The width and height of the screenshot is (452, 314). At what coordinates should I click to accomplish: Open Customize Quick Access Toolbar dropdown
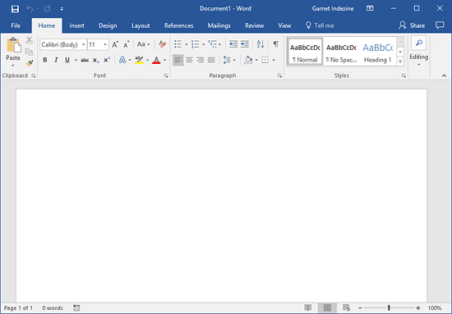click(62, 9)
